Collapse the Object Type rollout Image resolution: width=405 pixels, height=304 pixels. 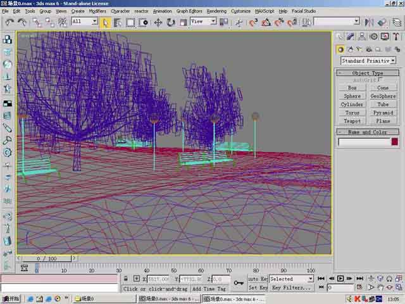coord(368,73)
